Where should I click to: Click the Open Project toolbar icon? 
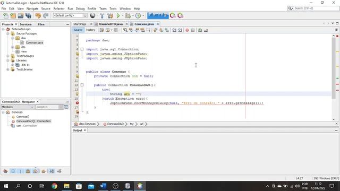click(21, 15)
